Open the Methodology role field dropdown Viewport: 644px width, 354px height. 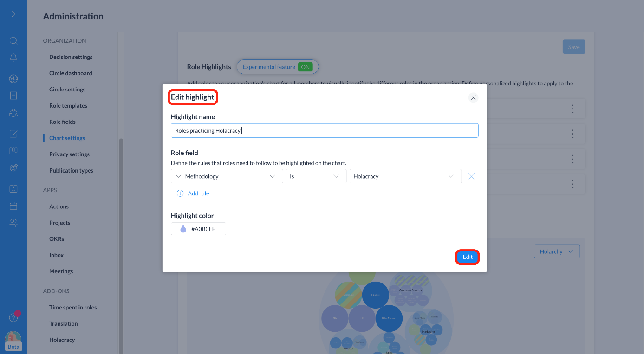click(227, 176)
